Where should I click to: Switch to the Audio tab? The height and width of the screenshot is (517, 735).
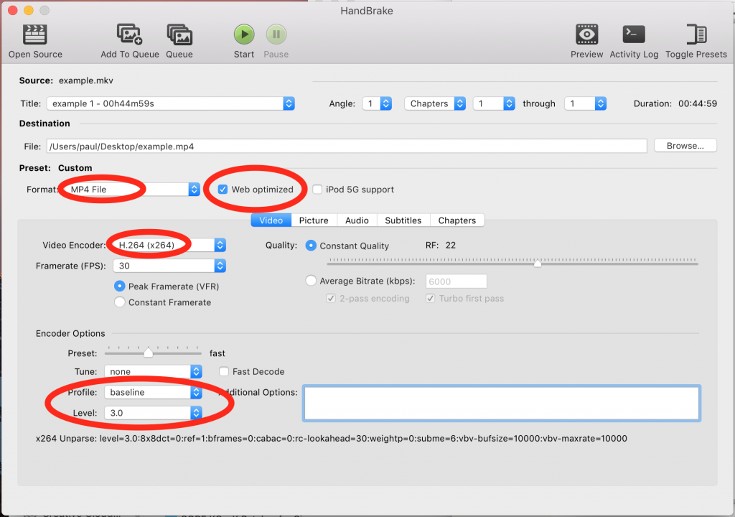coord(357,220)
